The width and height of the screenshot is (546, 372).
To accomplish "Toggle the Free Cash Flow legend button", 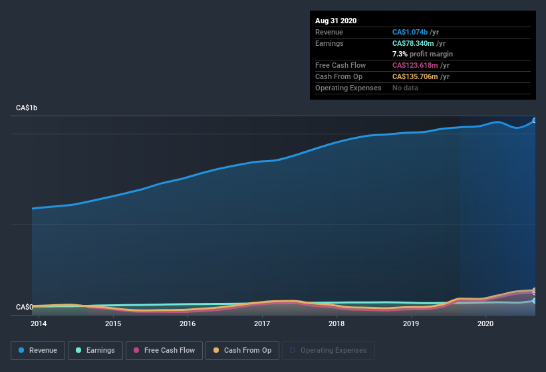I will click(164, 351).
